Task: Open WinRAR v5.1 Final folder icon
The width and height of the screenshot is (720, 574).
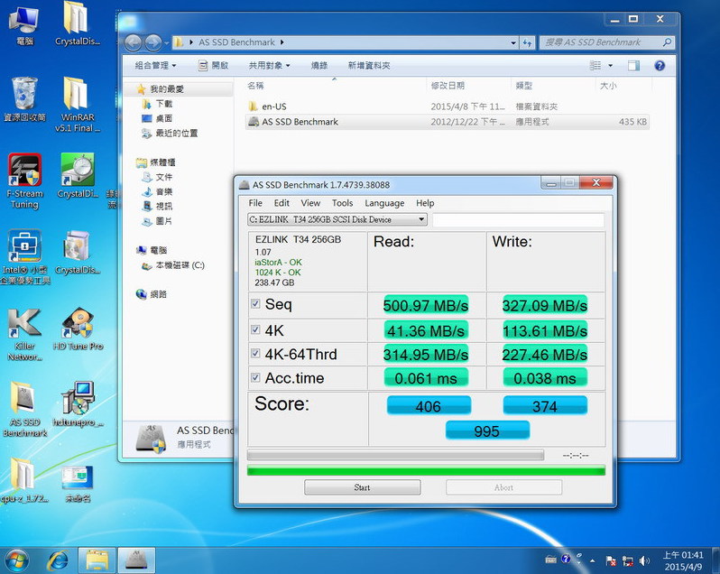Action: click(78, 105)
